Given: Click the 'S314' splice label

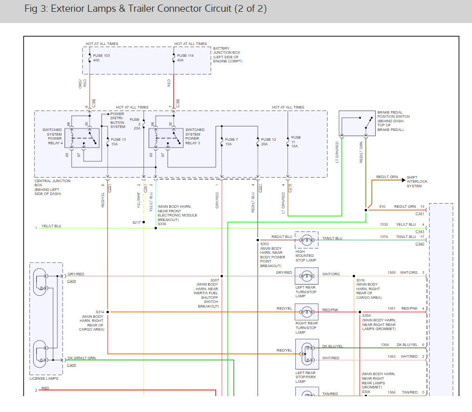Looking at the screenshot, I should (x=100, y=312).
